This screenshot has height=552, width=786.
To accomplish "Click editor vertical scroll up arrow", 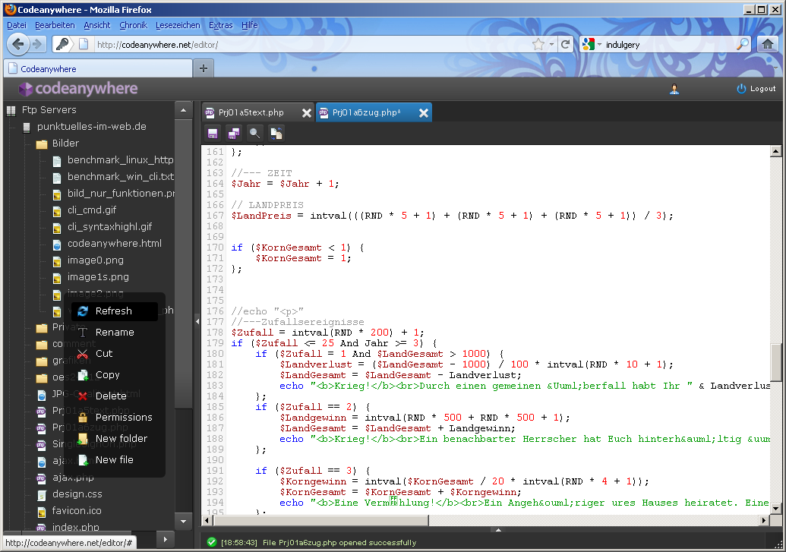I will (775, 151).
